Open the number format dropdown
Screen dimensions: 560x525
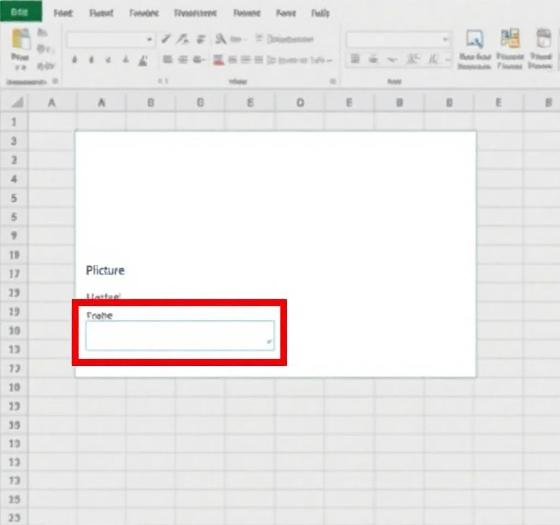point(445,39)
